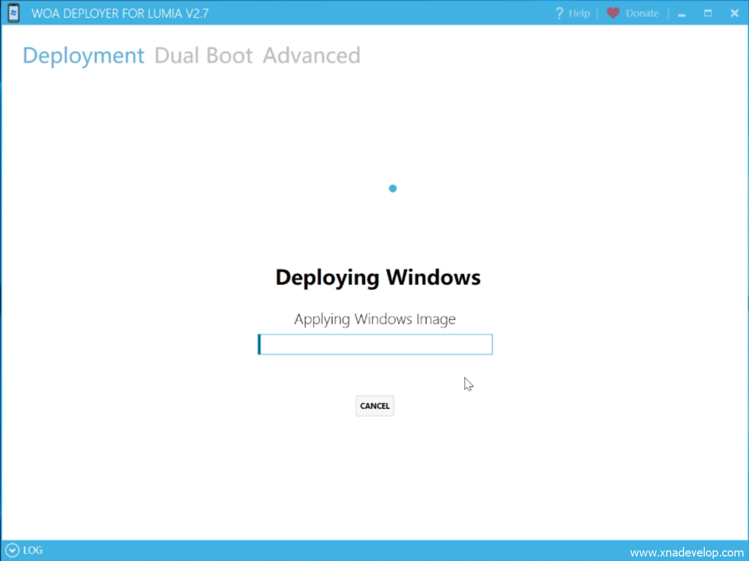Switch to the Deployment tab

(83, 55)
